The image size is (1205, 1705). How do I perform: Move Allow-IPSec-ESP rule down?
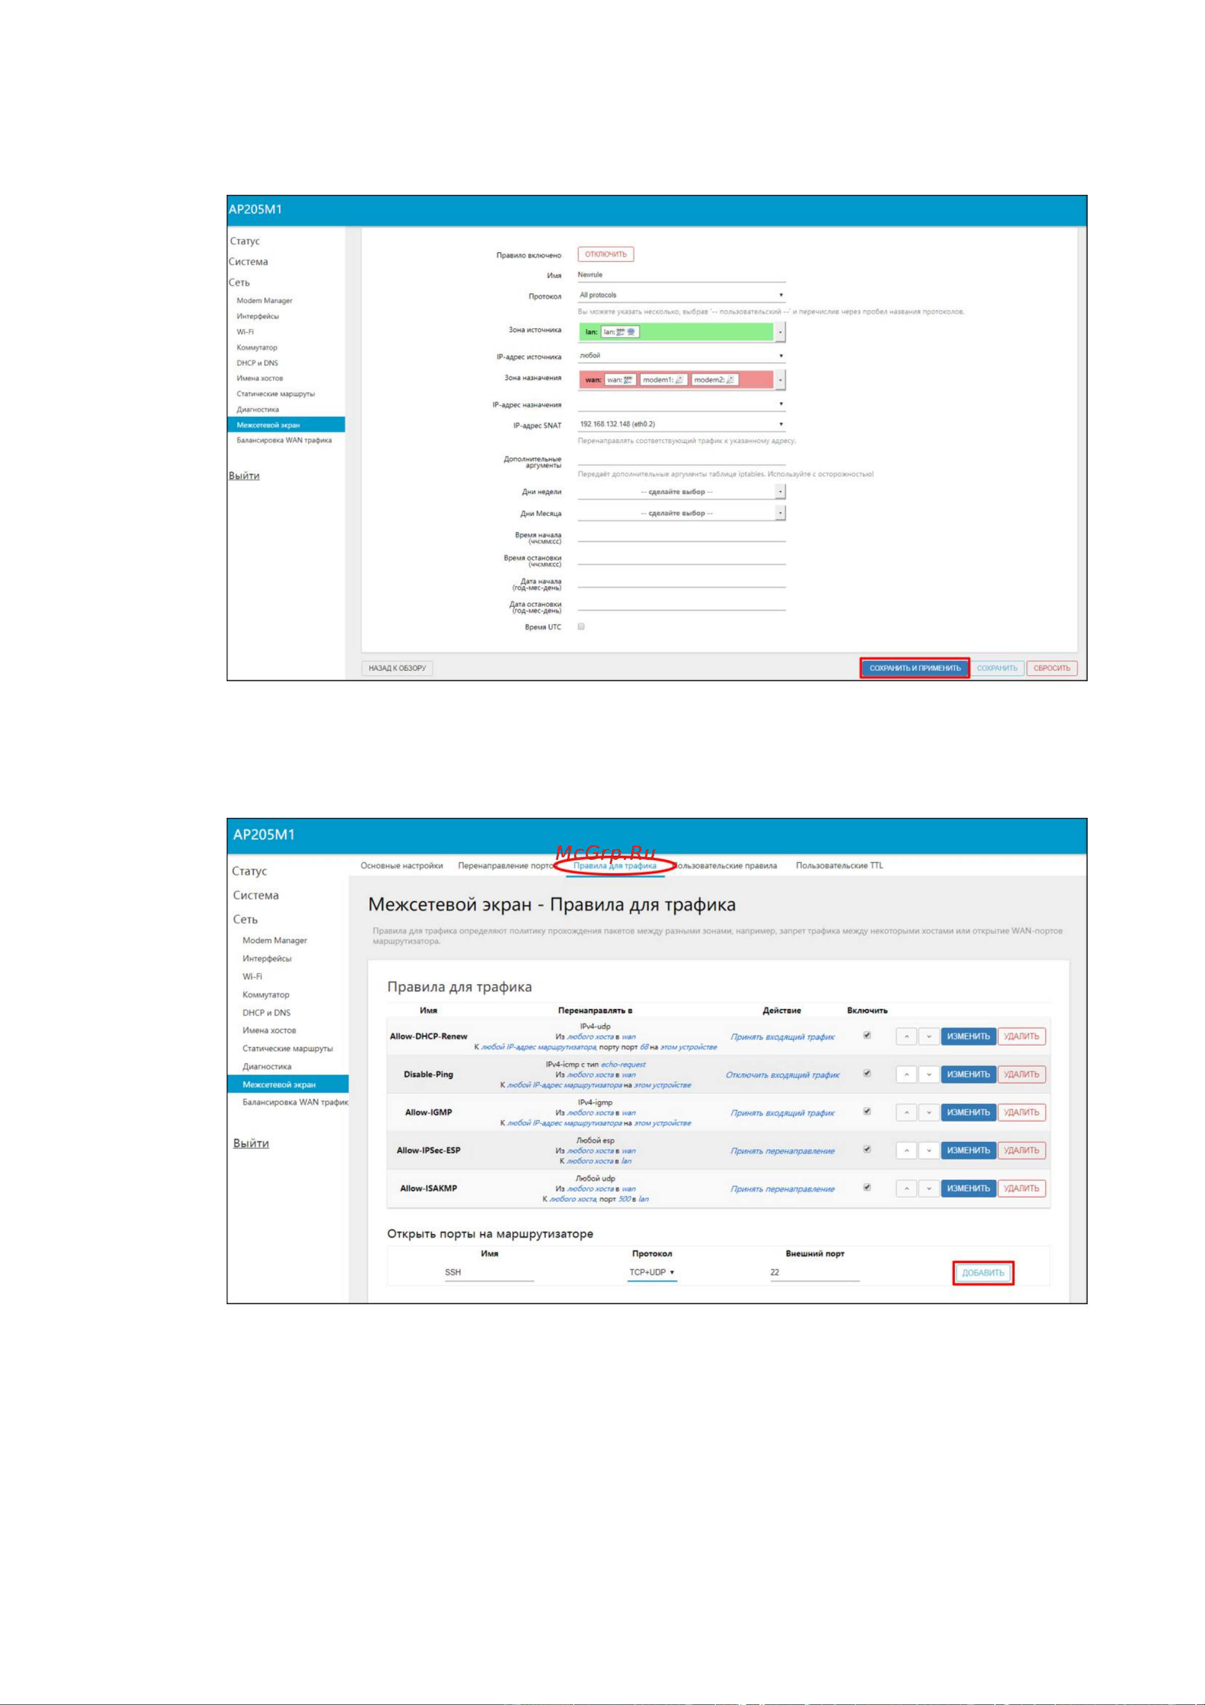pyautogui.click(x=929, y=1150)
